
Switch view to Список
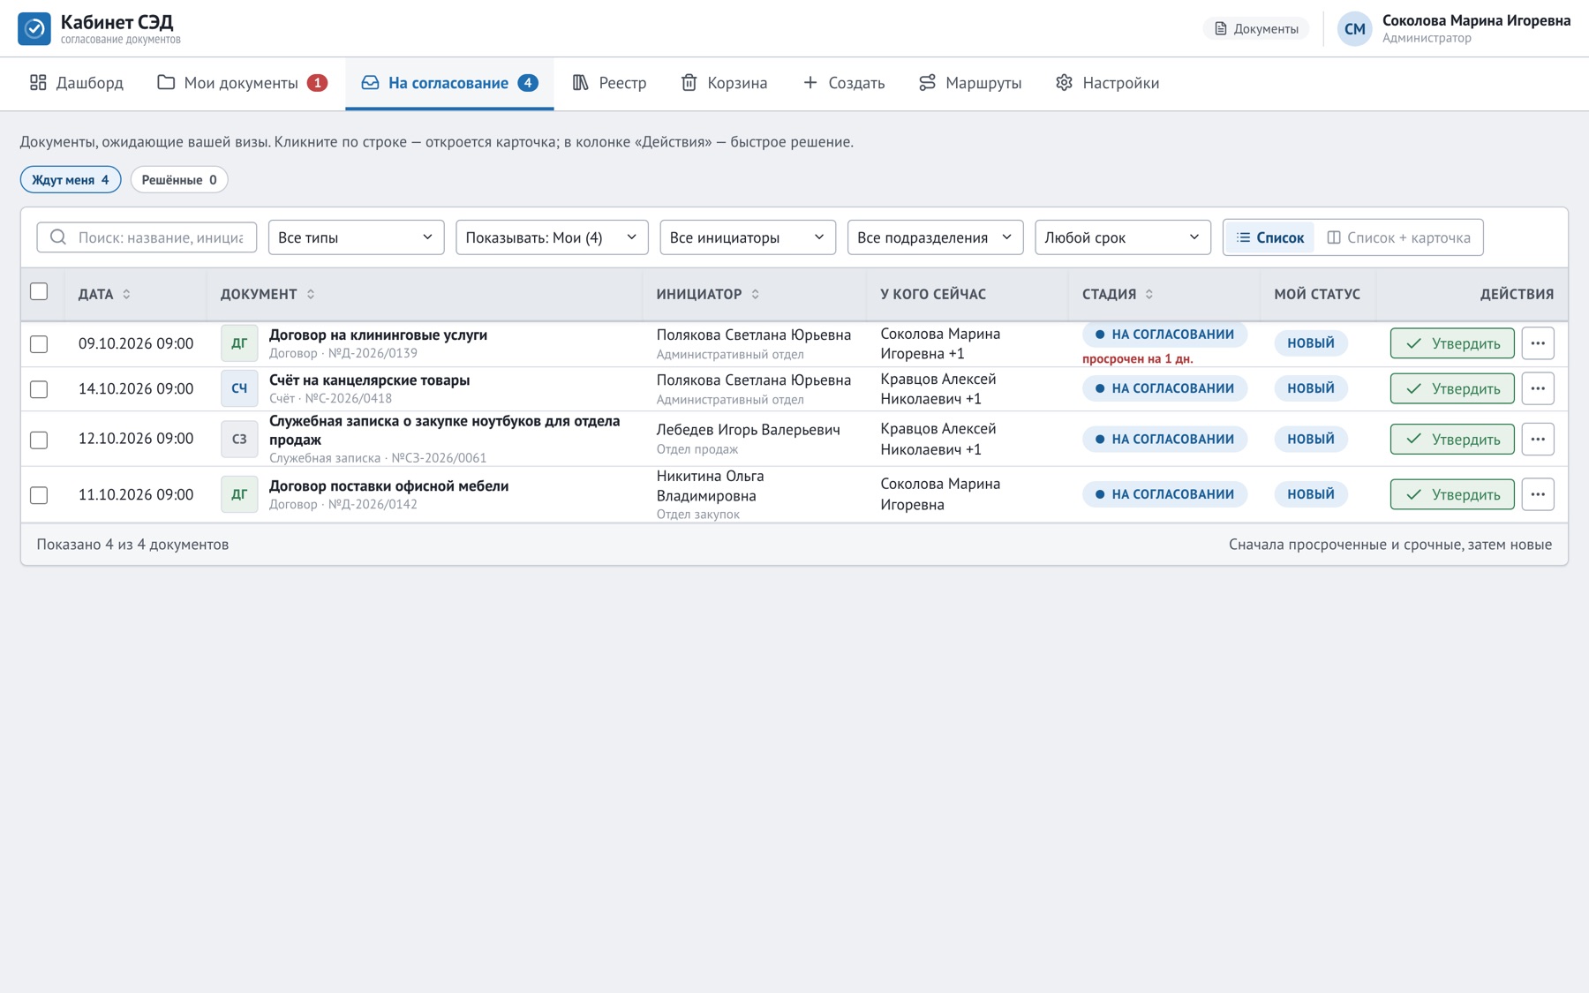click(1269, 237)
